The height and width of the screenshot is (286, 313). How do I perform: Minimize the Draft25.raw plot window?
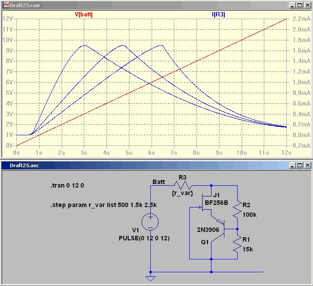pos(292,5)
